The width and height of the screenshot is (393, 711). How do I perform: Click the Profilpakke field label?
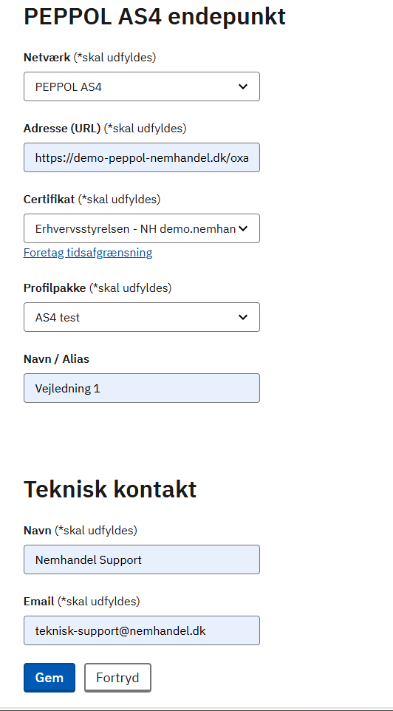coord(55,288)
